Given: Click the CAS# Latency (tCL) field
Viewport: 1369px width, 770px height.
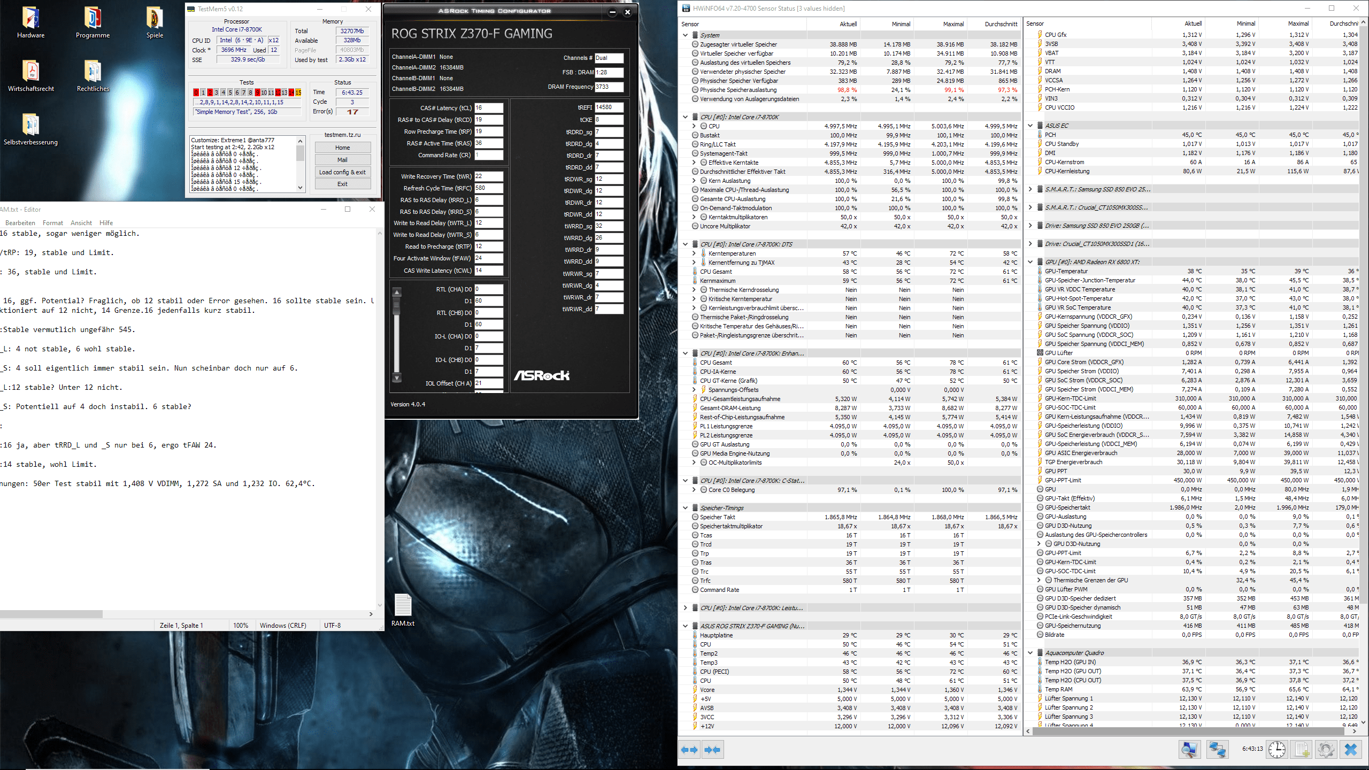Looking at the screenshot, I should 489,108.
